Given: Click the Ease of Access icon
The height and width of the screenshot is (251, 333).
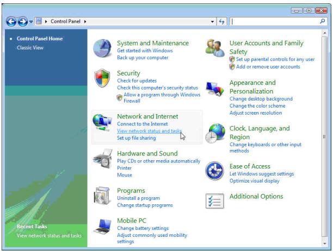Looking at the screenshot, I should (x=214, y=171).
